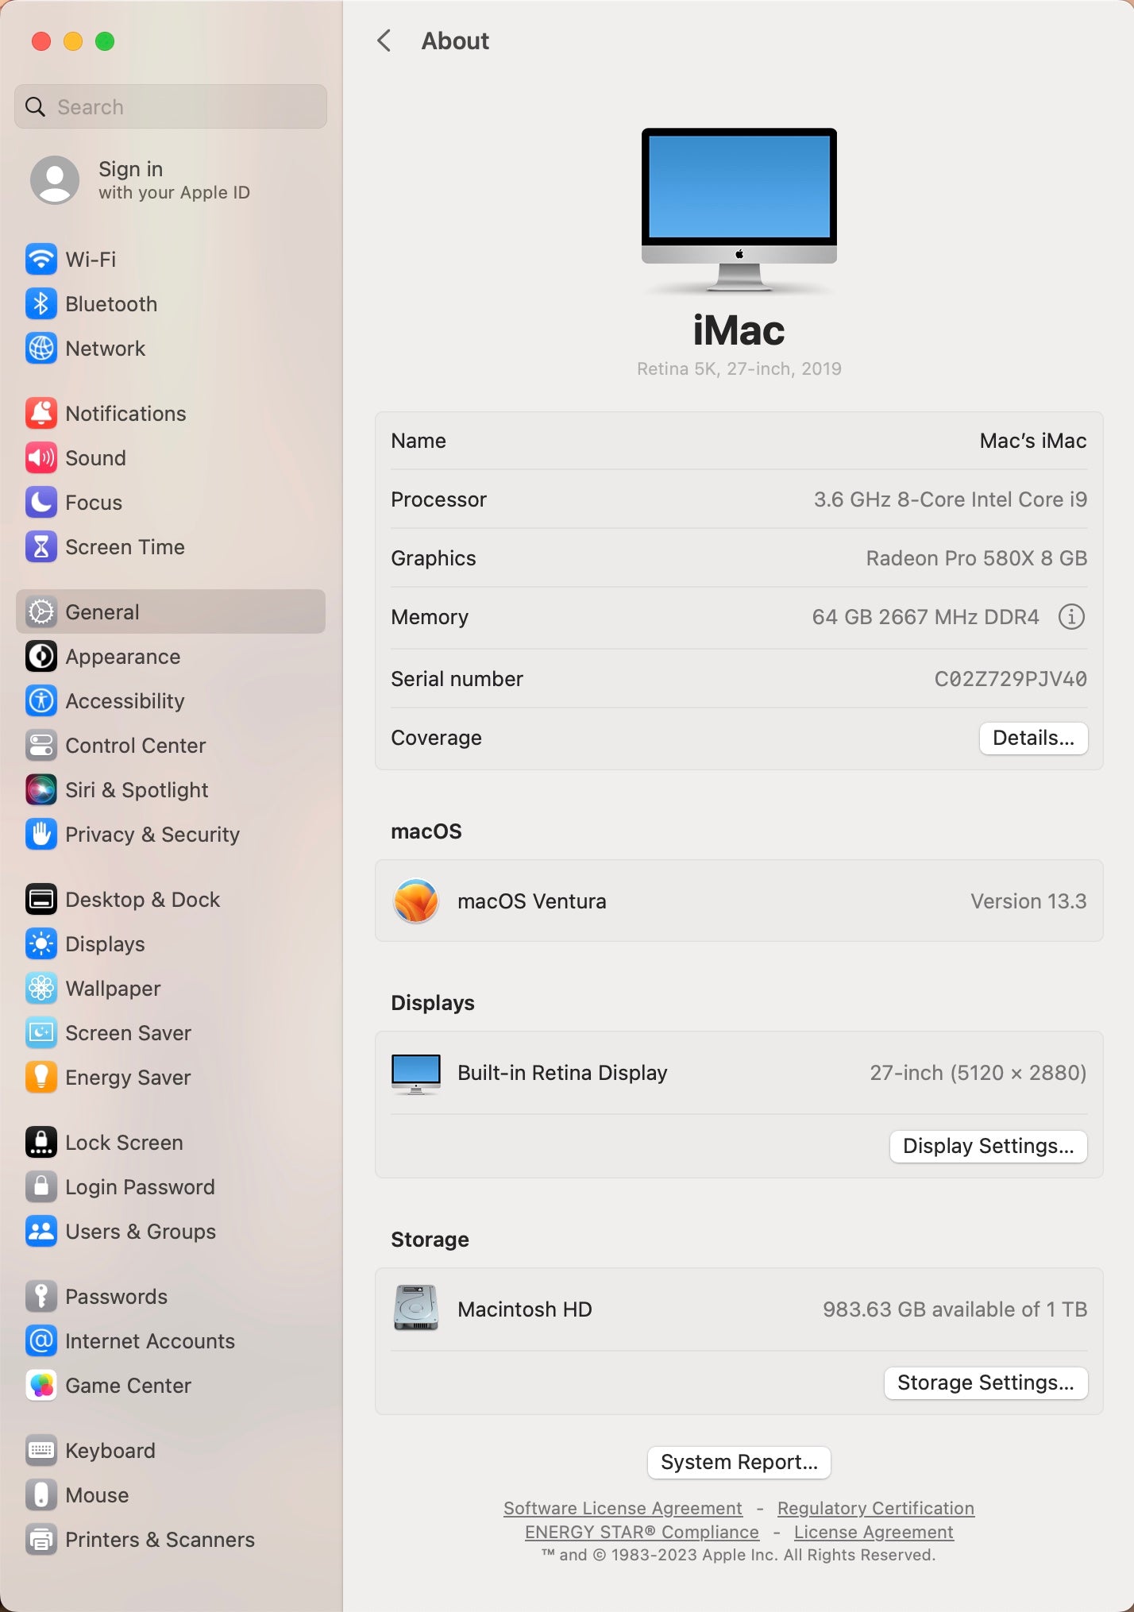The image size is (1134, 1612).
Task: Select General in the sidebar
Action: 171,611
